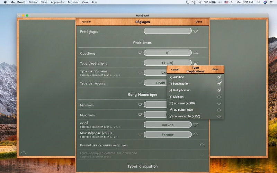Increase Questions with up arrow

pyautogui.click(x=195, y=53)
